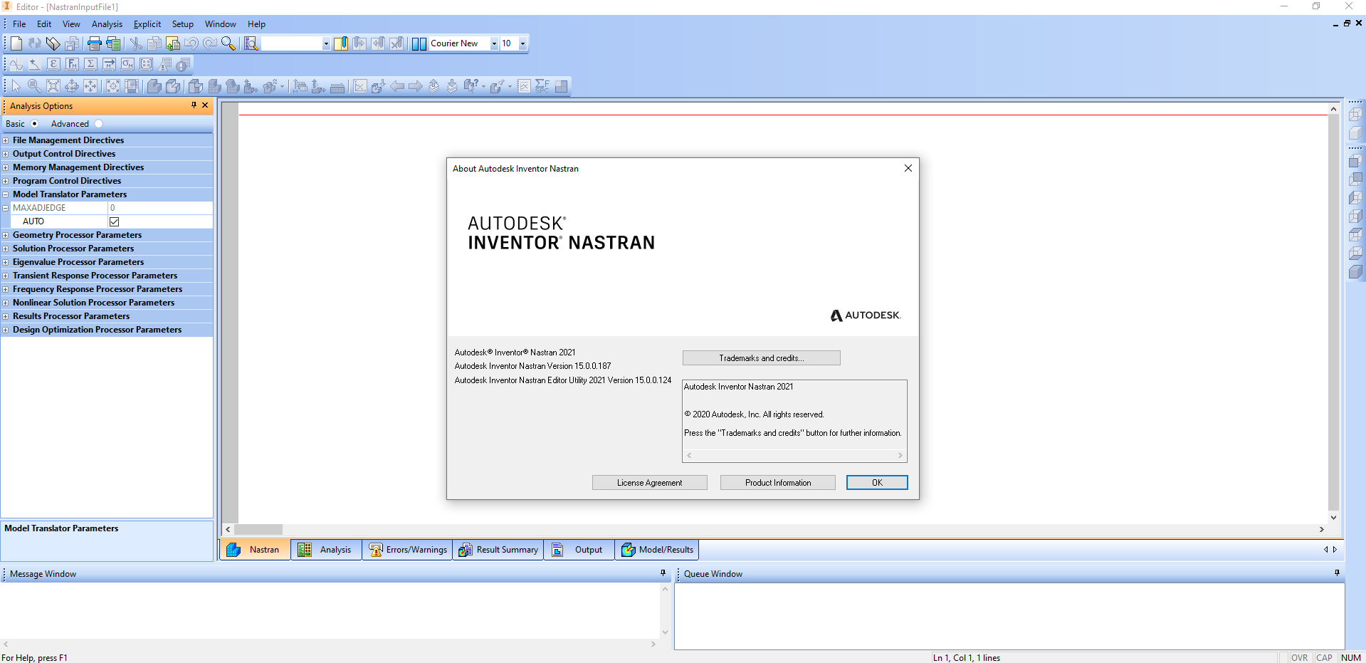Screen dimensions: 1366x663
Task: Select Transient Response Processor Parameters row
Action: pos(107,276)
